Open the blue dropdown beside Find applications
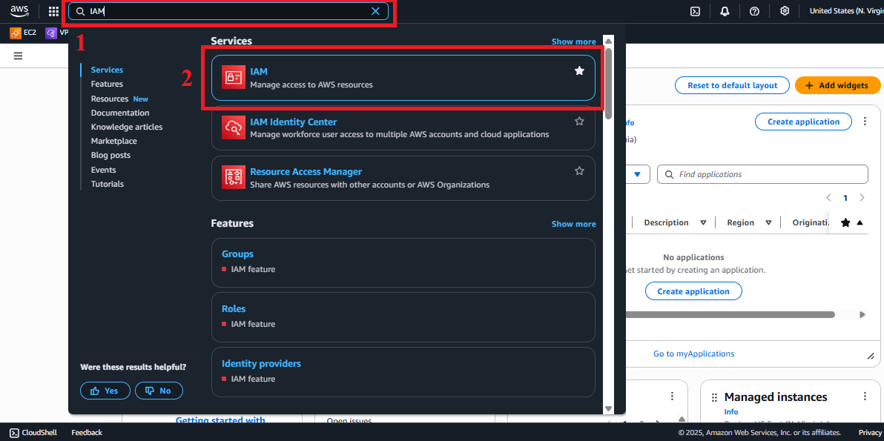 click(x=637, y=174)
